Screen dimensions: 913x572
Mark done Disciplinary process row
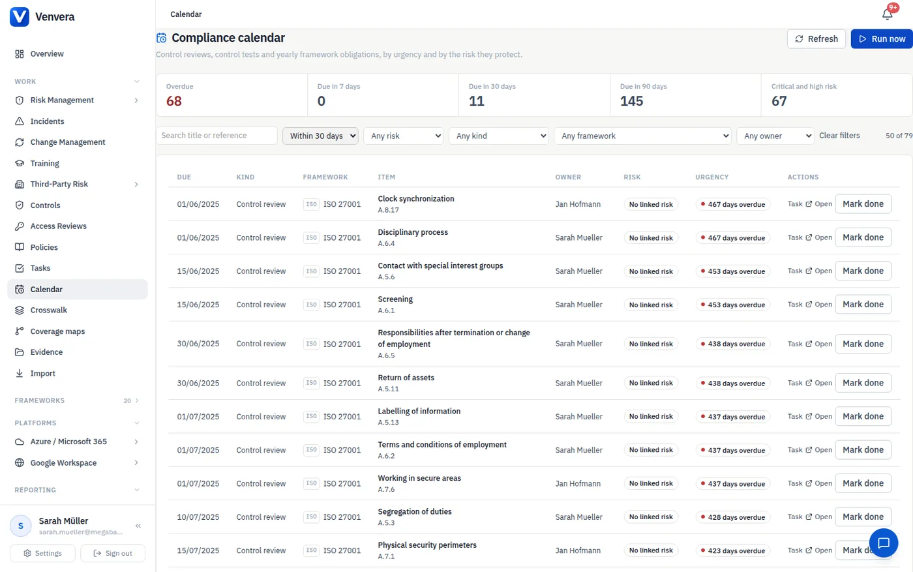(863, 237)
